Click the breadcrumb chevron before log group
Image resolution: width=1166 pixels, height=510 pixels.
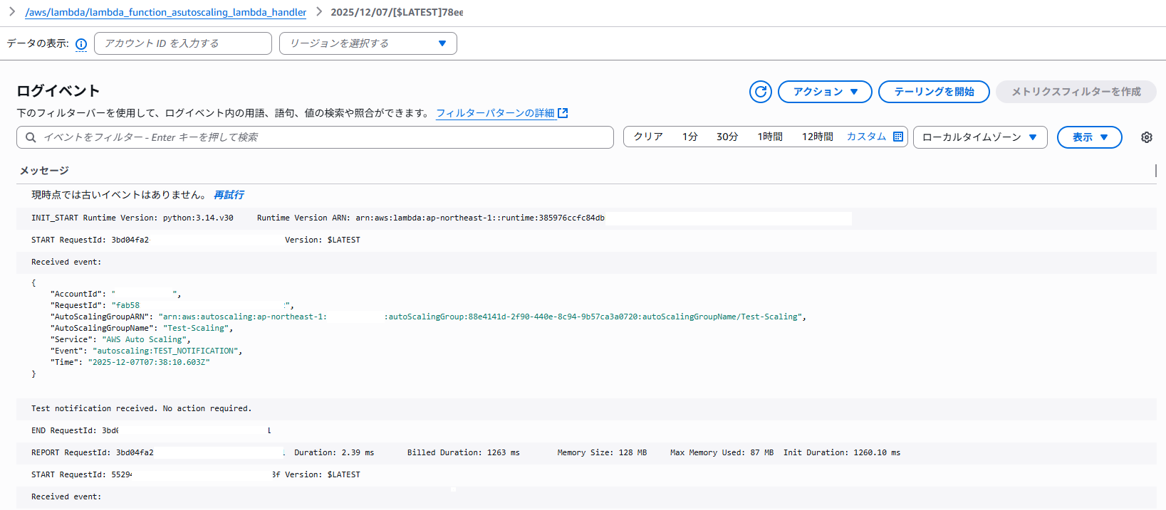point(12,11)
